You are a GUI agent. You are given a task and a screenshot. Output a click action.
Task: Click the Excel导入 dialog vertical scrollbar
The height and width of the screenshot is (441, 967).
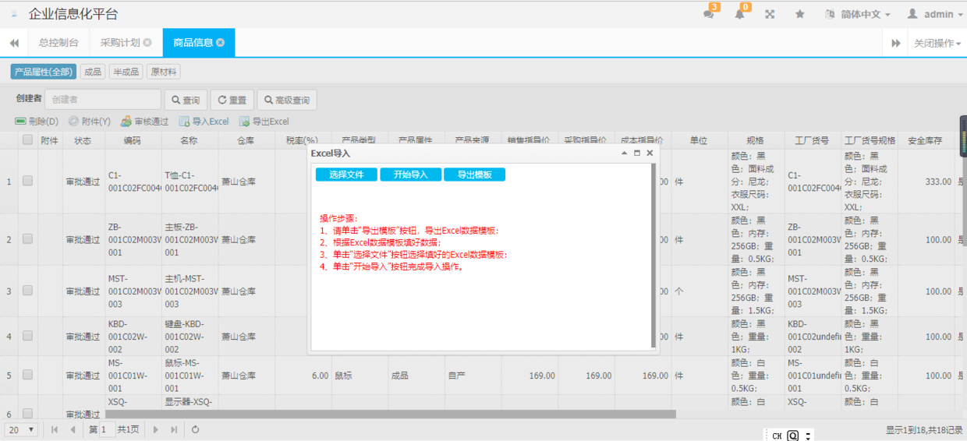[654, 255]
